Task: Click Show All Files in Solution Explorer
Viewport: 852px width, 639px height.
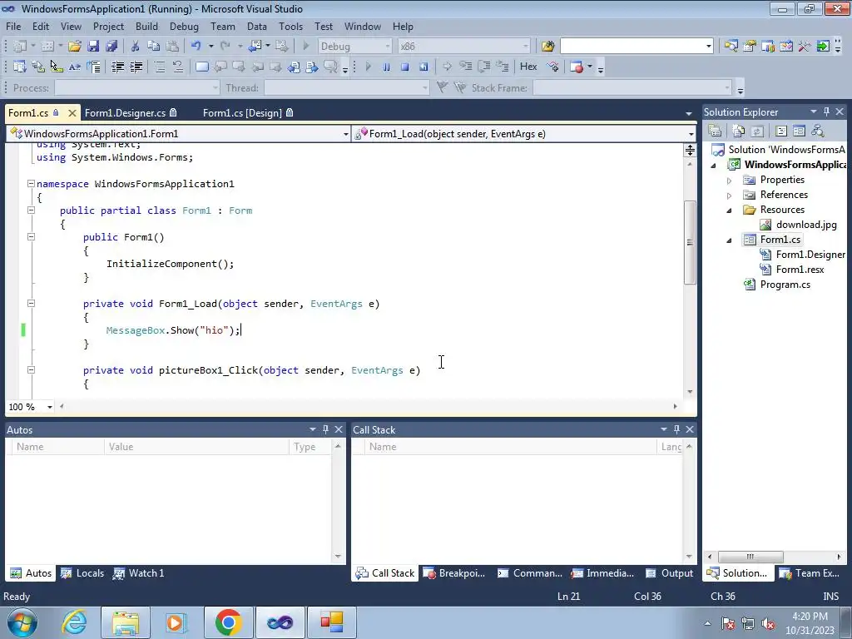Action: click(x=739, y=131)
